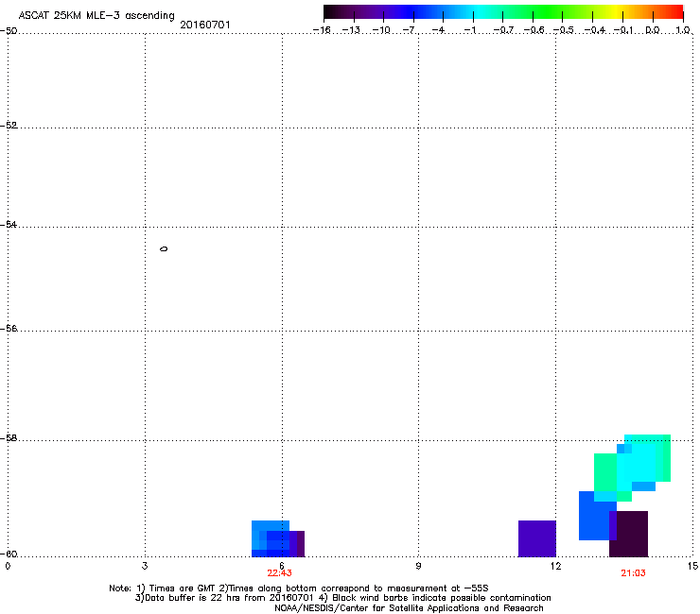The width and height of the screenshot is (700, 614).
Task: Click the longitude axis label 9
Action: tap(418, 566)
